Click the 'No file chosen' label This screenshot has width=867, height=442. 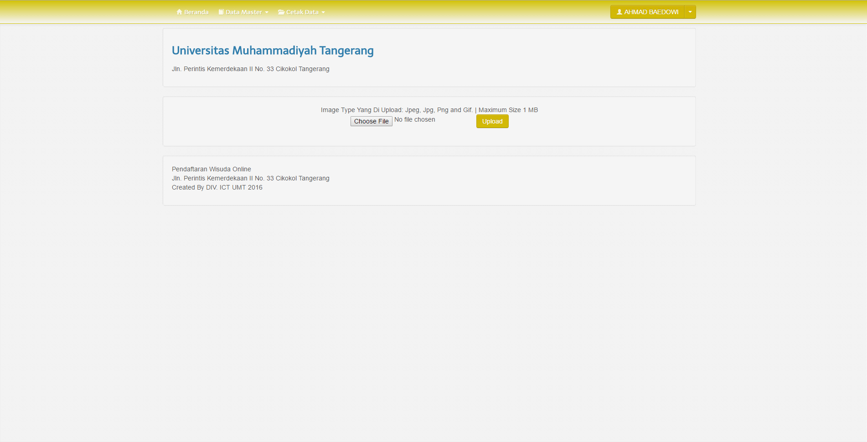click(415, 119)
